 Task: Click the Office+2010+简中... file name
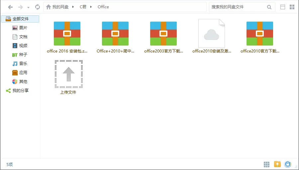point(115,51)
